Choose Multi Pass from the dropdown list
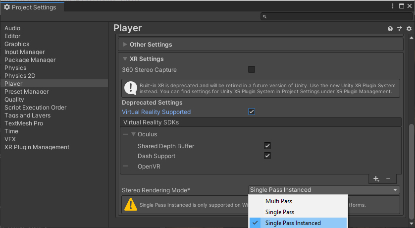 [x=279, y=201]
